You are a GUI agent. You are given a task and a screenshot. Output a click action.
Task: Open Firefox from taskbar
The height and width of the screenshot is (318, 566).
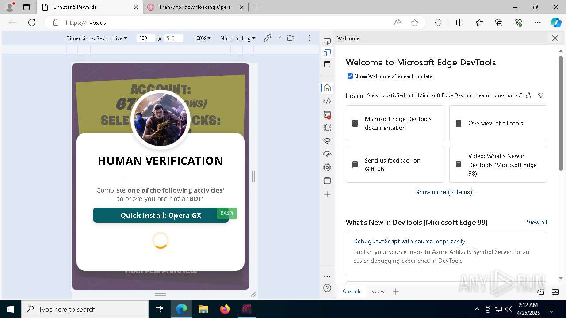click(225, 309)
